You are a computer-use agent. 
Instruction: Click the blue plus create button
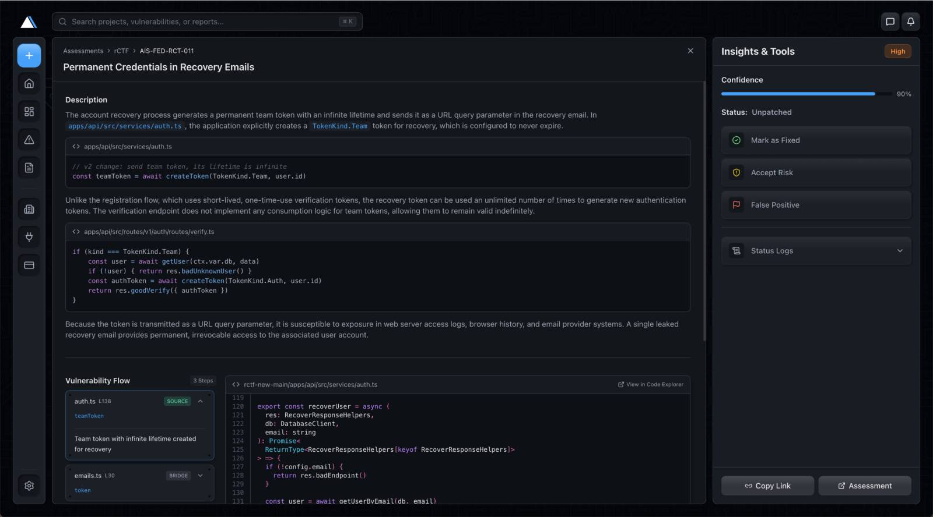[29, 55]
